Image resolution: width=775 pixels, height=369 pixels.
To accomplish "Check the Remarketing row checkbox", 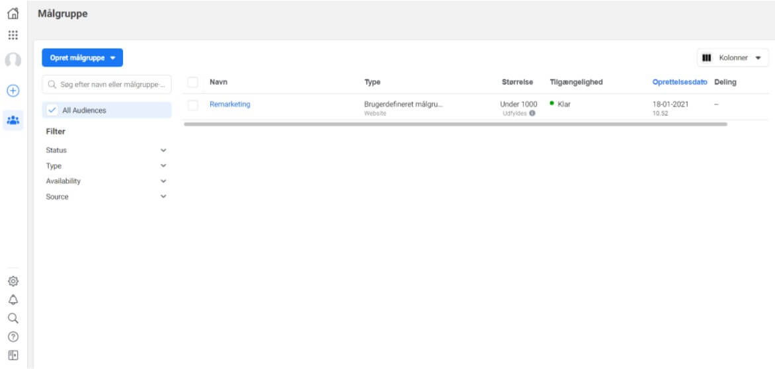I will tap(193, 104).
